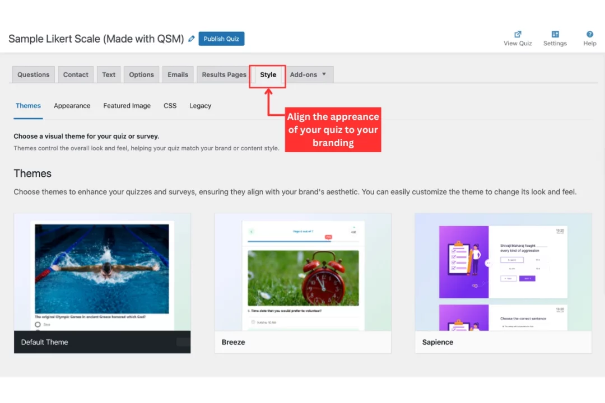Edit the quiz title using the pencil icon

(x=191, y=39)
